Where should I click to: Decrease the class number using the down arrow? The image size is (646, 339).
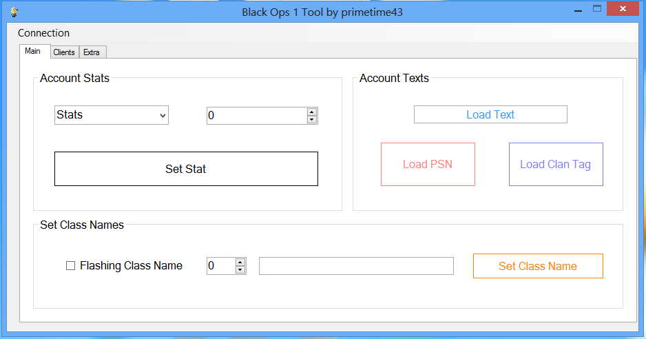pos(240,269)
